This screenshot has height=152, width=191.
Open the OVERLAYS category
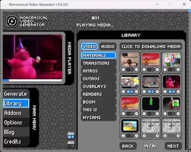pyautogui.click(x=99, y=87)
